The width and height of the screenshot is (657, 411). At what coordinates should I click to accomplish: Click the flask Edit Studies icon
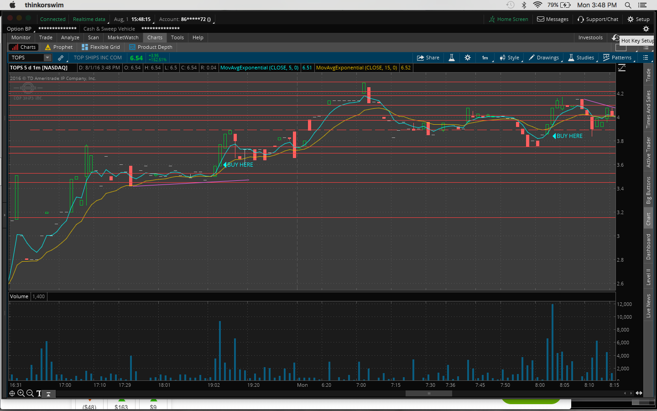[452, 58]
